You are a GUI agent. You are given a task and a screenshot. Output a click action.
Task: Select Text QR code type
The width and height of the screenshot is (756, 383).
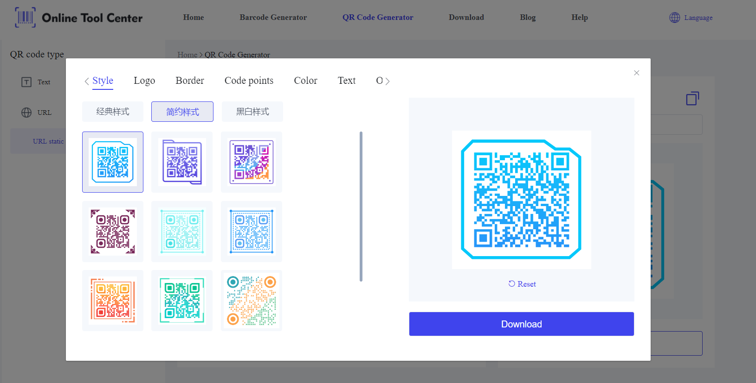(x=36, y=82)
